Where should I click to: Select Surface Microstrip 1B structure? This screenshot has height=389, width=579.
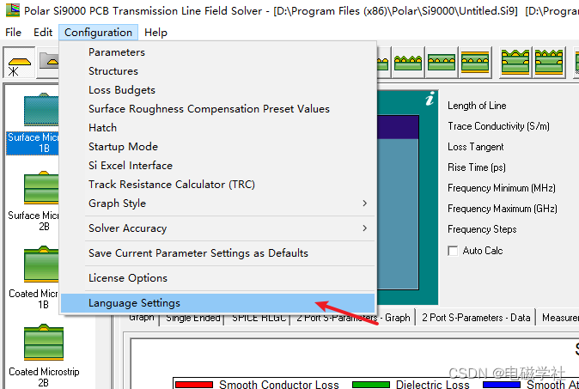click(x=33, y=124)
